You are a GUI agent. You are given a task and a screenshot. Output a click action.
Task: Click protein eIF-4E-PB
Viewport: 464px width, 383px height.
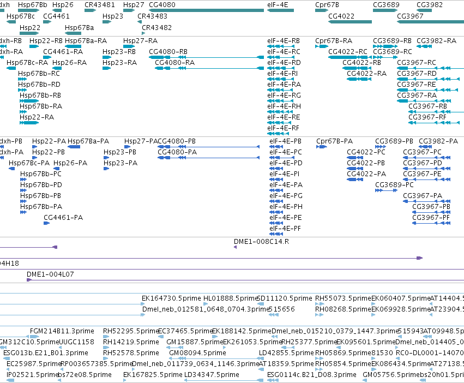coord(286,141)
